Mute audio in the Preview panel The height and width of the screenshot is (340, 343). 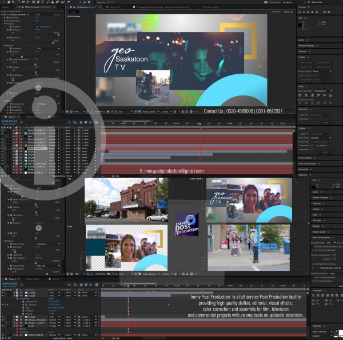coord(329,12)
